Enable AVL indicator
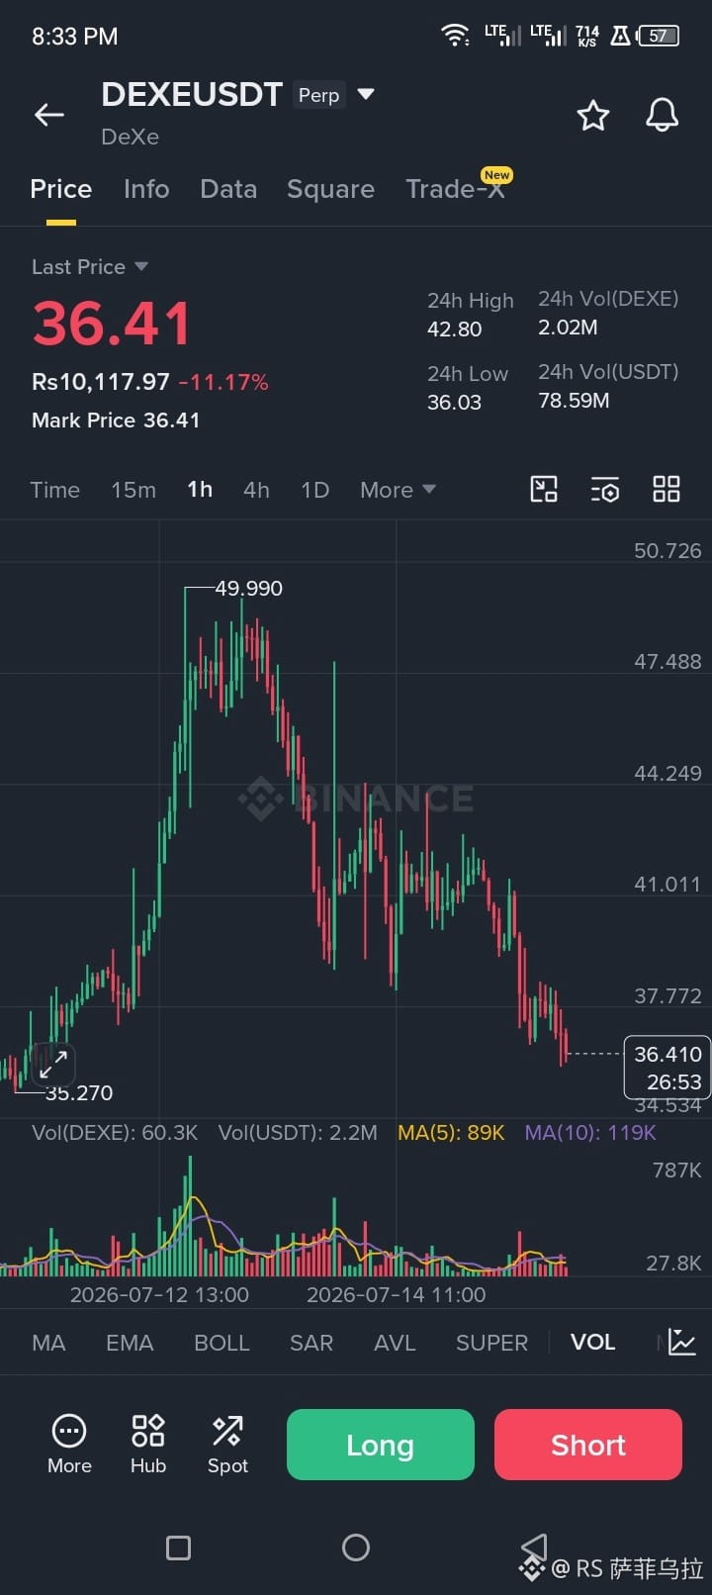Viewport: 712px width, 1595px height. coord(395,1343)
